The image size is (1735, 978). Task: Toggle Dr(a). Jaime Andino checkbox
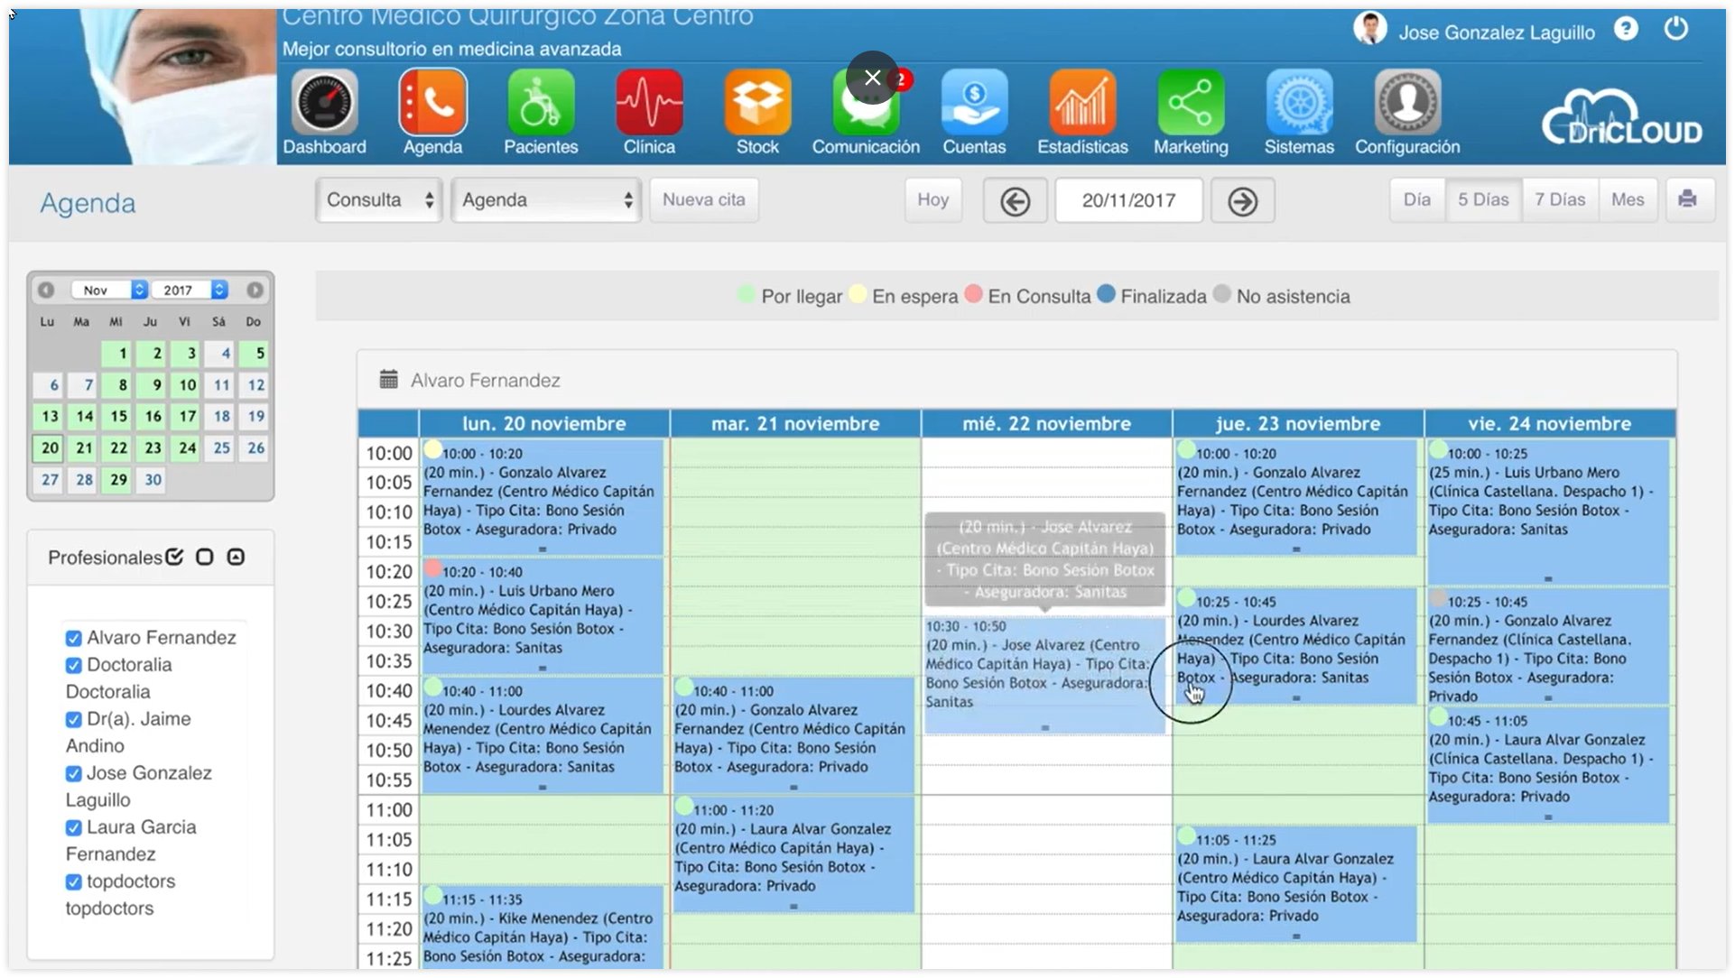coord(73,719)
